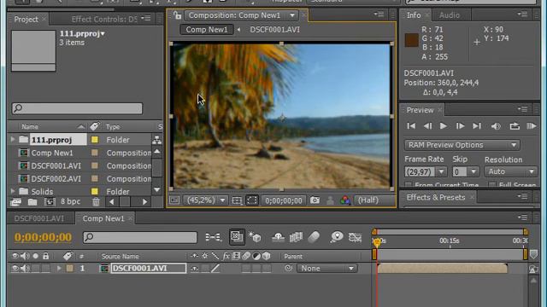Toggle live update icon in timeline

coord(237,237)
